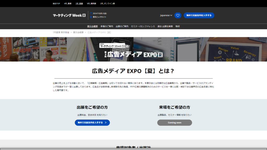Image resolution: width=267 pixels, height=150 pixels.
Task: Open 2月_オンライン展 link
Action: (x=107, y=4)
